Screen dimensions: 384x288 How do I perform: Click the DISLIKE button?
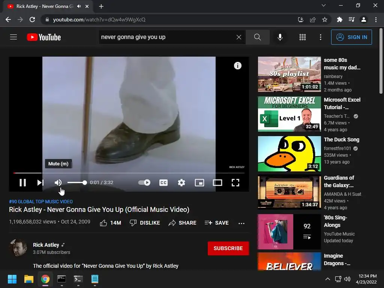coord(145,223)
